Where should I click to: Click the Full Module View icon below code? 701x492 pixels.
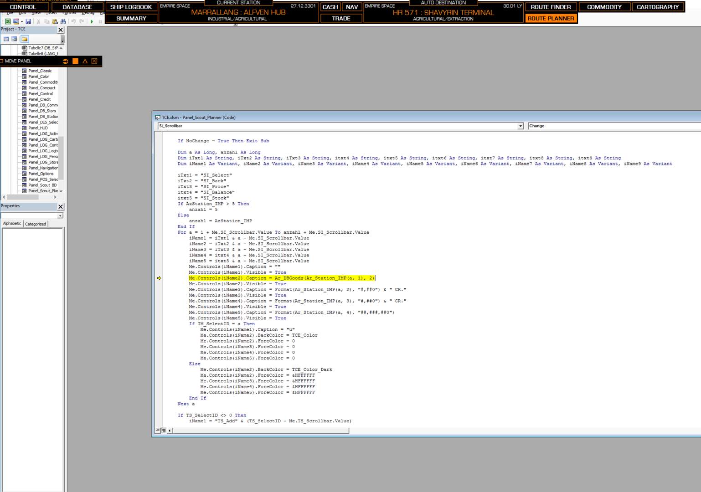tap(163, 430)
